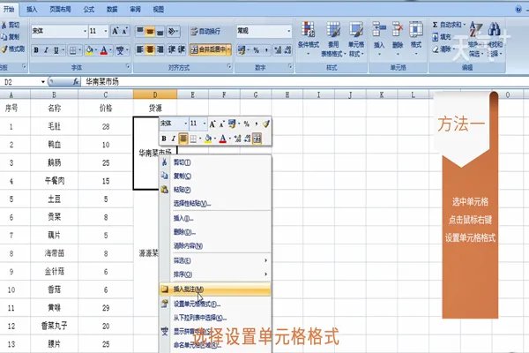Click the Clear (清除) eraser button

(442, 49)
